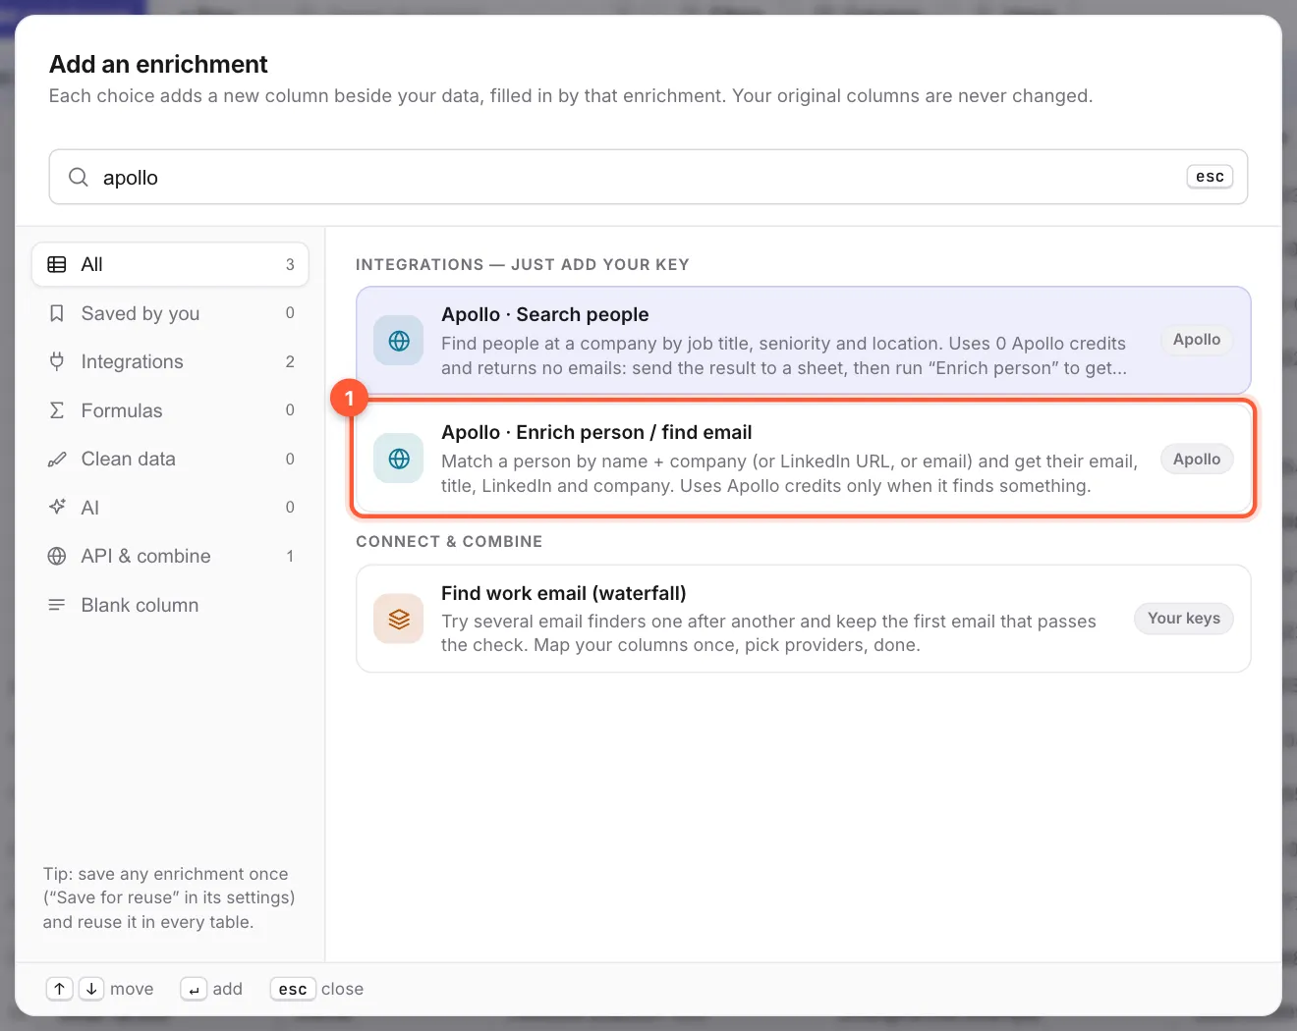Click the Apollo tag on Search people card
1297x1031 pixels.
pos(1197,340)
